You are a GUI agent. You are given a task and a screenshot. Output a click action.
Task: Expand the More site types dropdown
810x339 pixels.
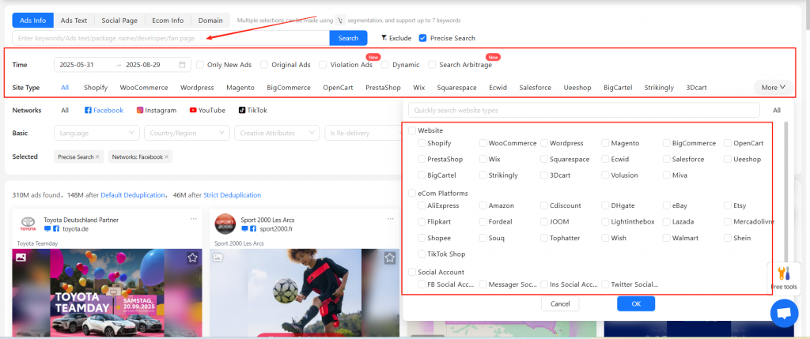[773, 88]
